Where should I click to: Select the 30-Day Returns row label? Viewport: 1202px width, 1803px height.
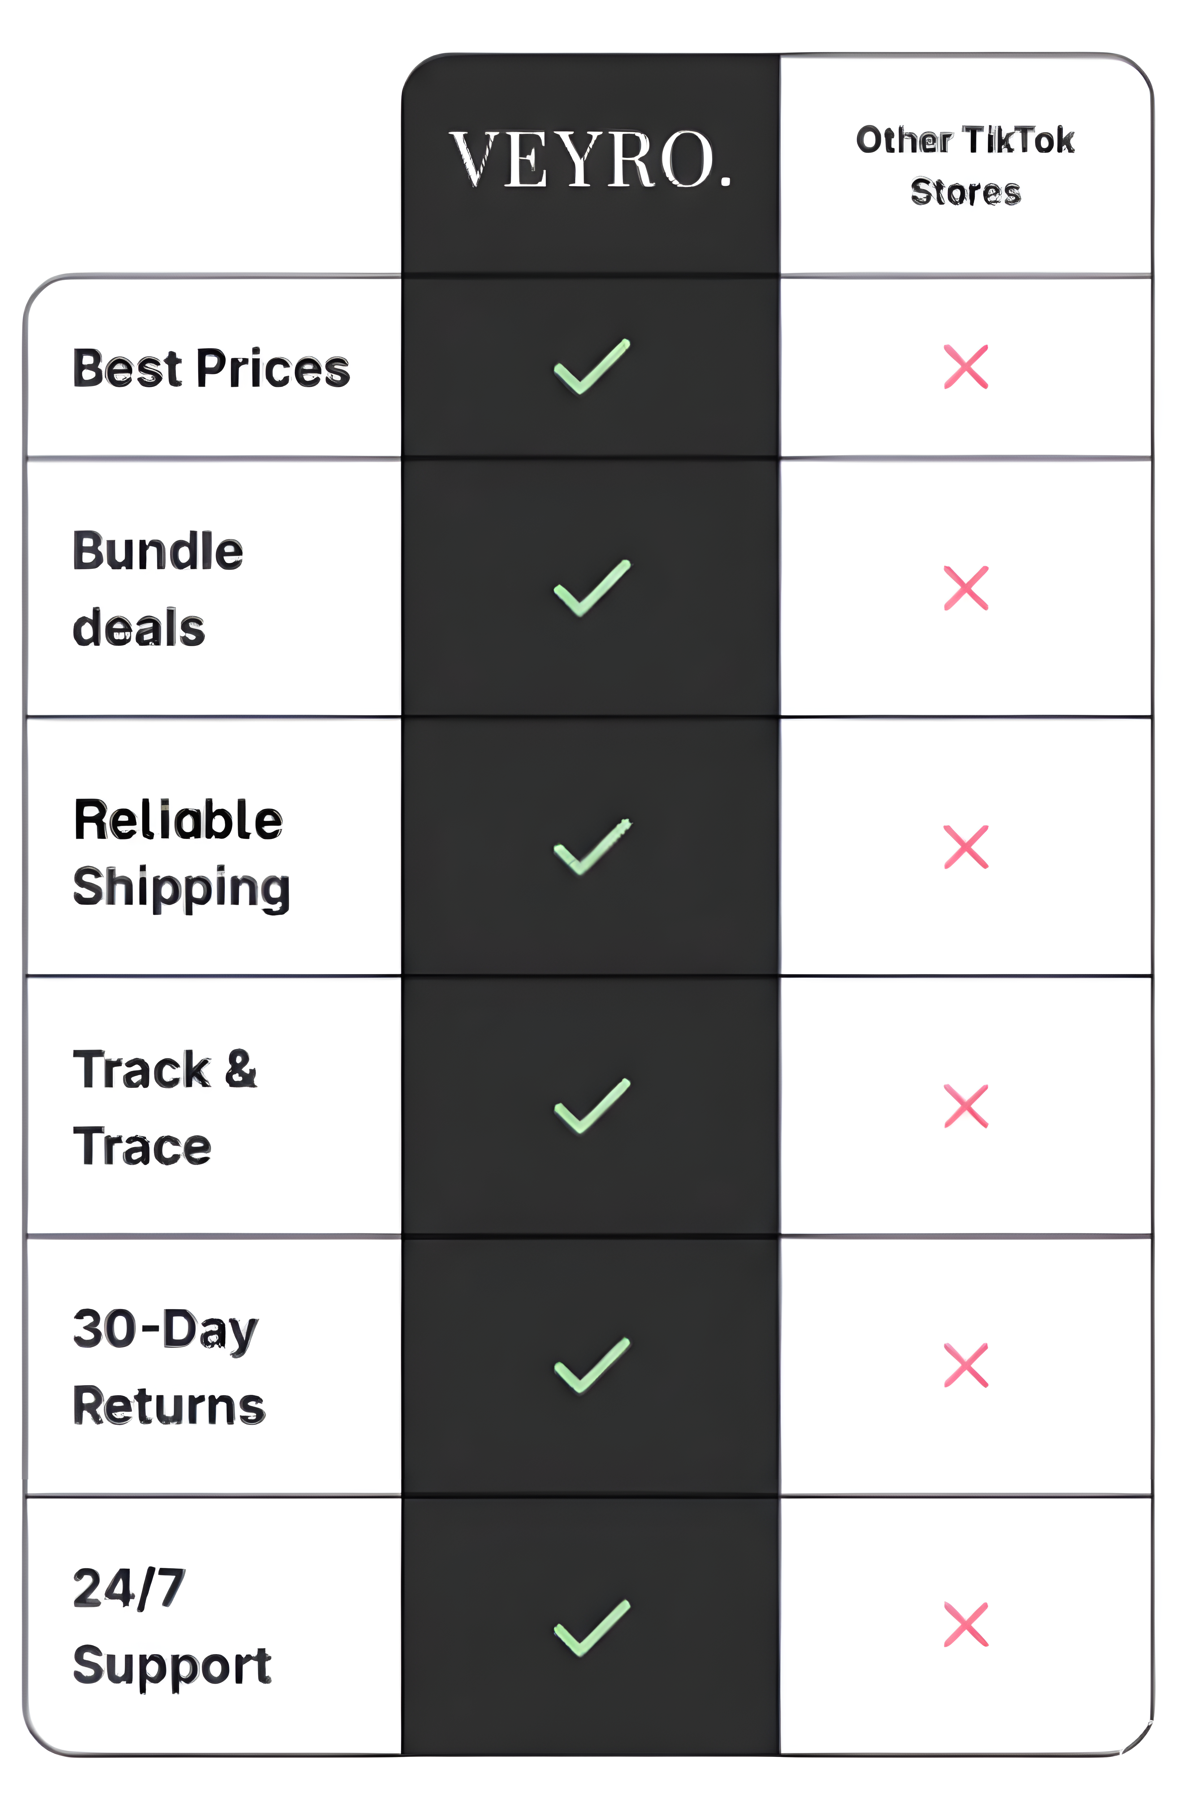(168, 1366)
